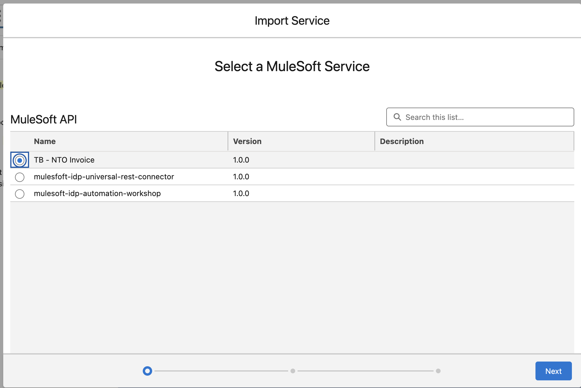Image resolution: width=581 pixels, height=388 pixels.
Task: Click the mulesfoft-idp-universal-rest-connector name text
Action: (x=104, y=177)
